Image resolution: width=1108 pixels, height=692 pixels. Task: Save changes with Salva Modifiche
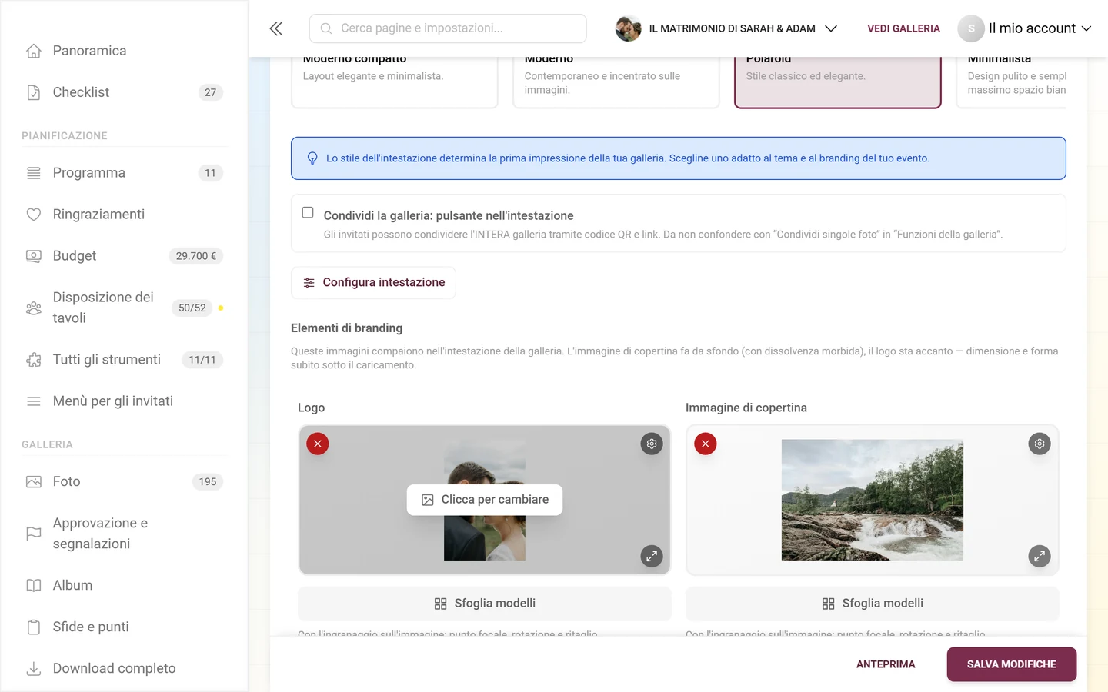(1011, 664)
